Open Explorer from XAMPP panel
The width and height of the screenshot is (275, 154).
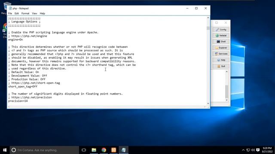(221, 47)
